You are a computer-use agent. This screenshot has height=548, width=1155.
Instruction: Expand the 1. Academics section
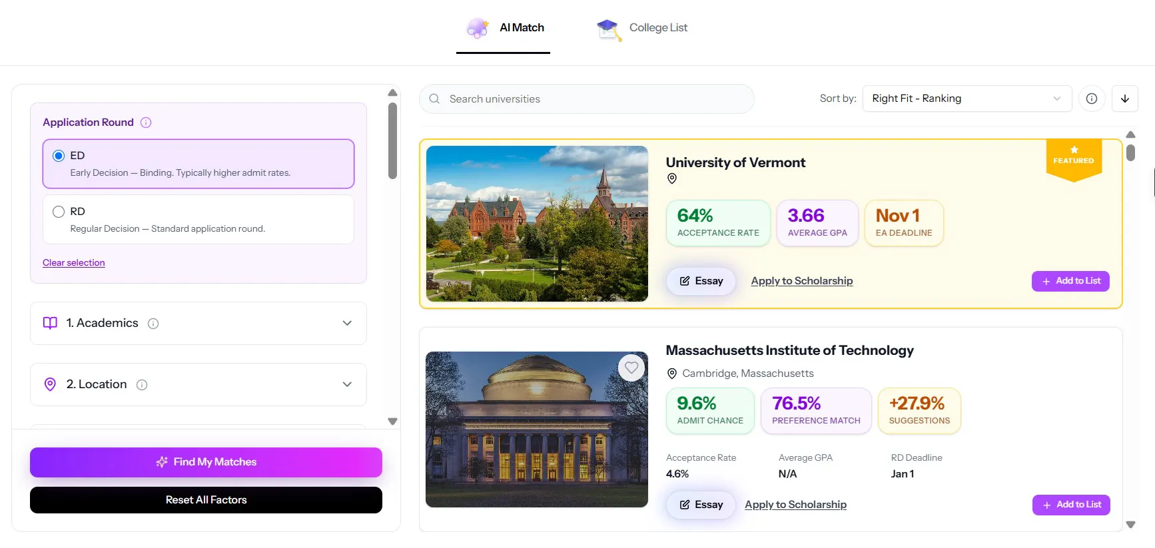[x=198, y=324]
